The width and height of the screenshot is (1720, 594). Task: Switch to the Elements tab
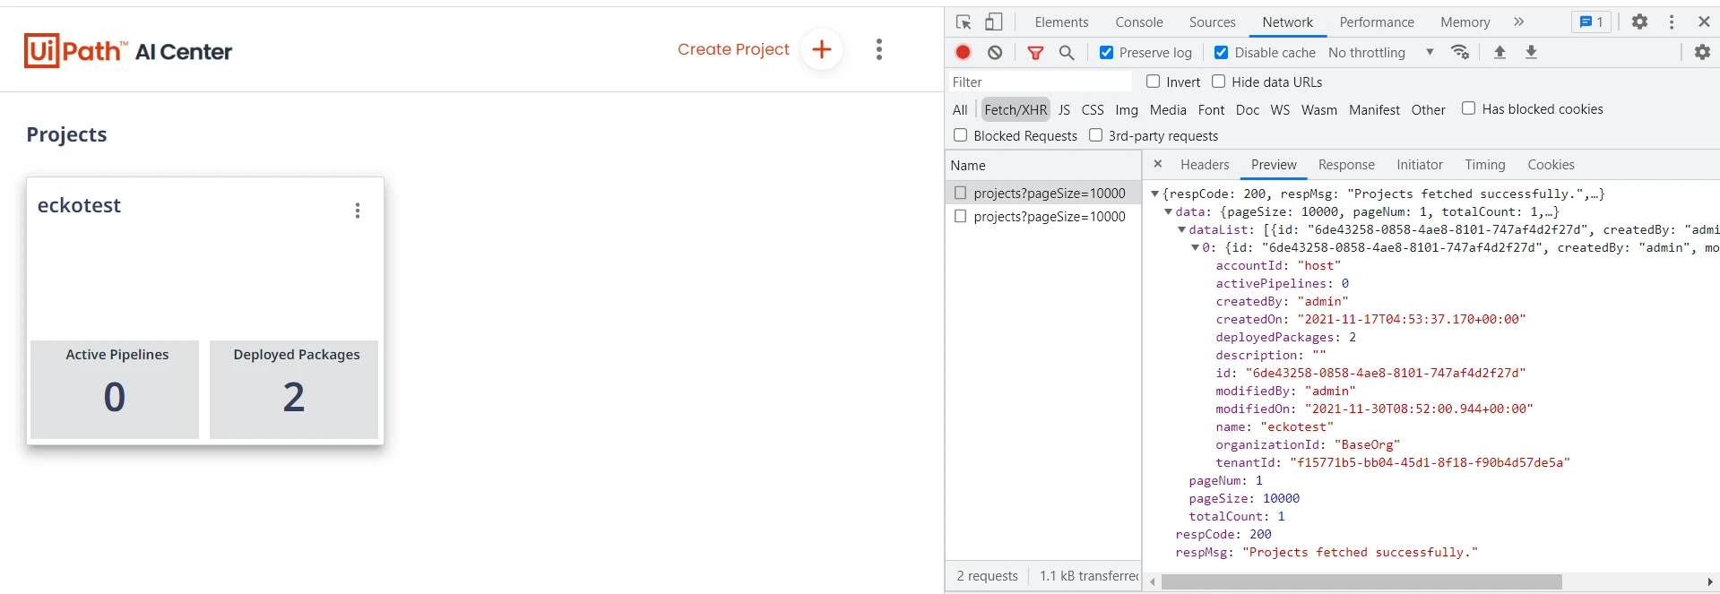coord(1061,22)
